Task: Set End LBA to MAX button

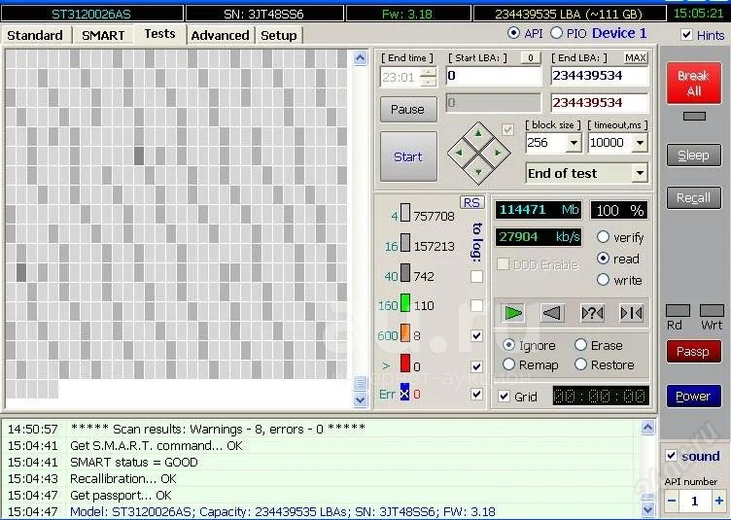Action: point(636,57)
